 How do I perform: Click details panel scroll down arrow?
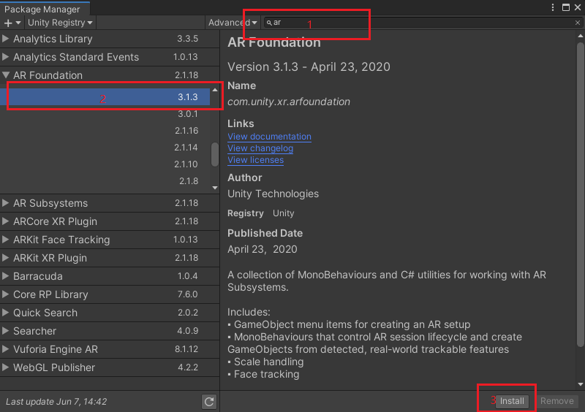pyautogui.click(x=580, y=384)
